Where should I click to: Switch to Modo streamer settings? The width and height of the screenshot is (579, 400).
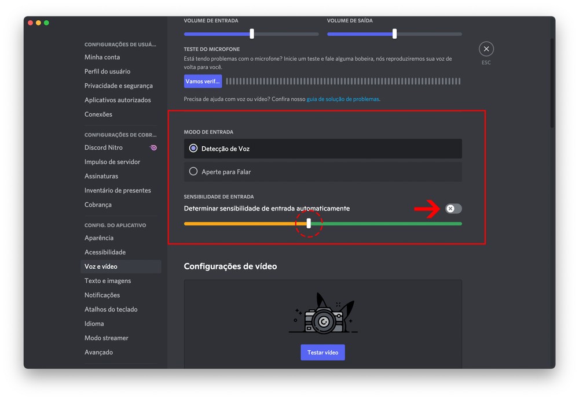107,338
